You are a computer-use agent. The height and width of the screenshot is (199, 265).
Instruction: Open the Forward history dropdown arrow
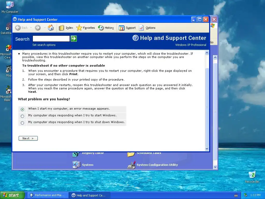45,27
